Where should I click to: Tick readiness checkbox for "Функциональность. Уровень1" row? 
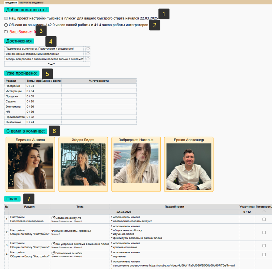click(x=264, y=232)
